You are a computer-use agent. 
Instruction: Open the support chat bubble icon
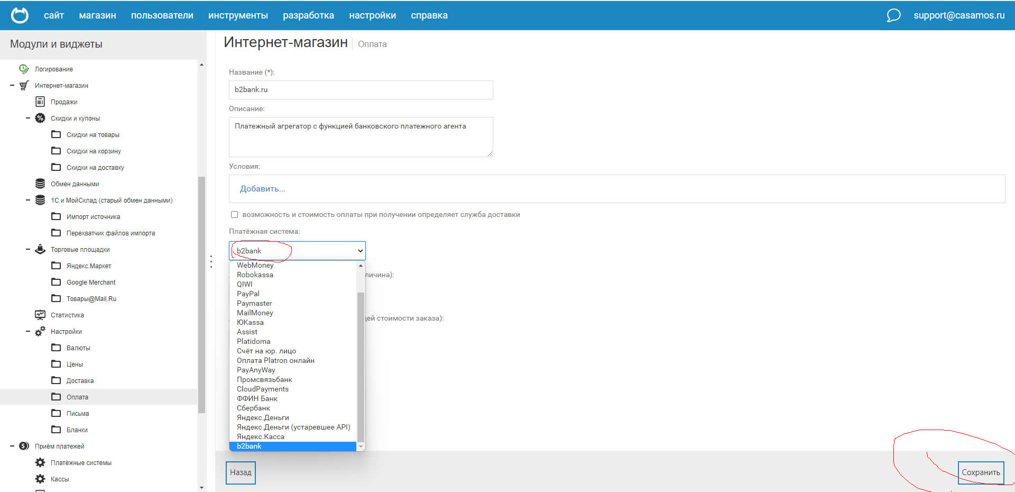893,15
